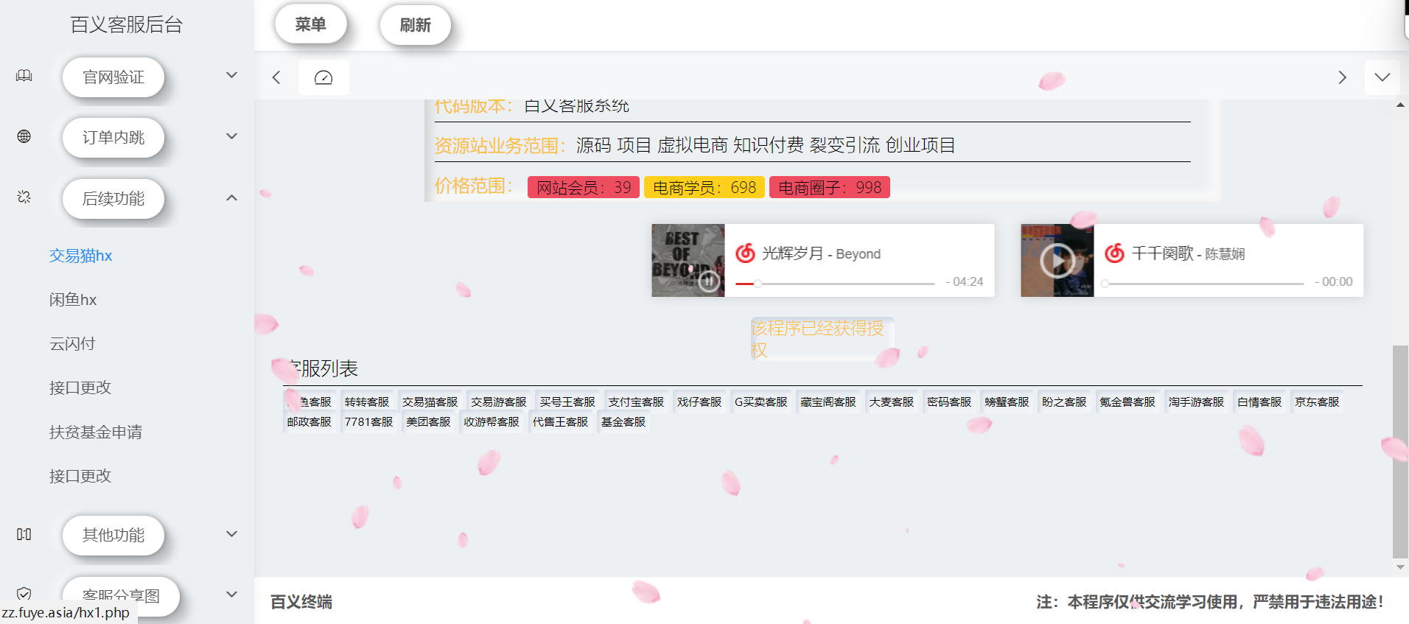Pause the 光辉岁月 Beyond song
1409x624 pixels.
click(x=708, y=281)
